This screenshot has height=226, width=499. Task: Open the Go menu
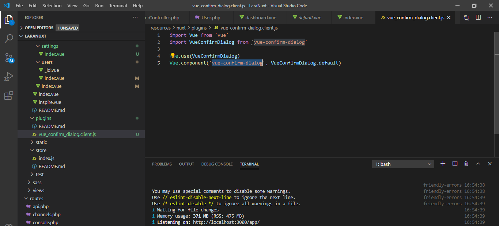[x=86, y=5]
